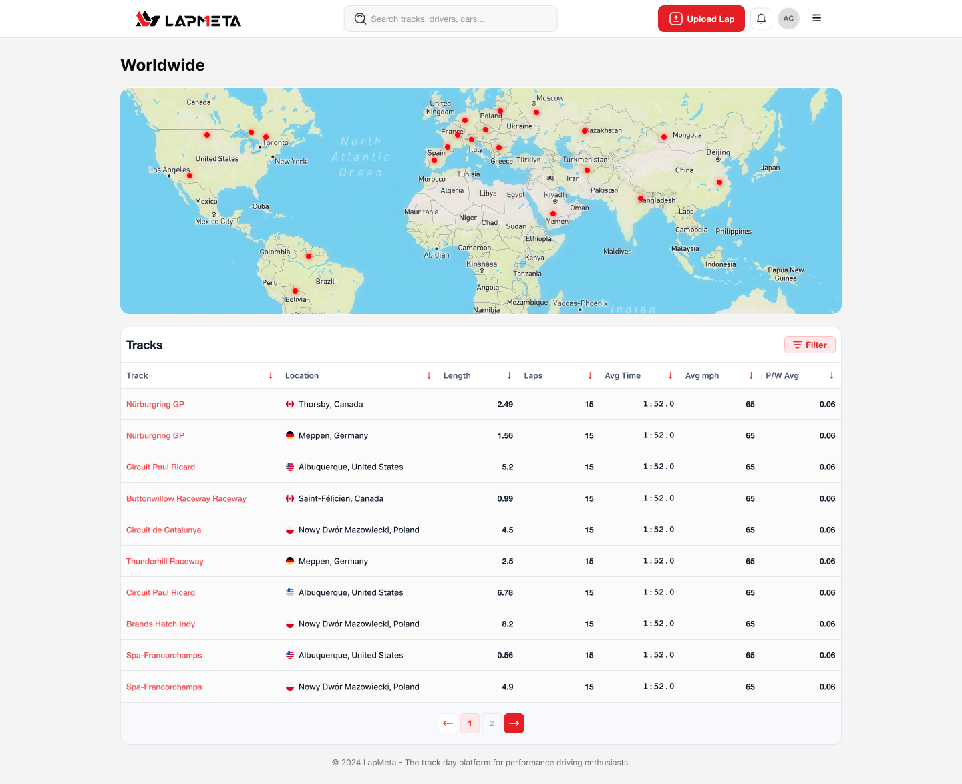The height and width of the screenshot is (784, 962).
Task: Click Worldwide page heading
Action: coord(162,65)
